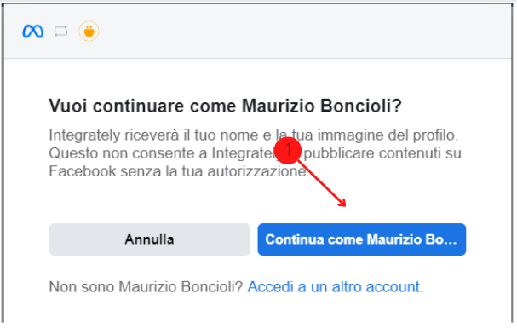This screenshot has height=328, width=517.
Task: Click 'Maurizio Boncioli' in the heading
Action: [321, 106]
